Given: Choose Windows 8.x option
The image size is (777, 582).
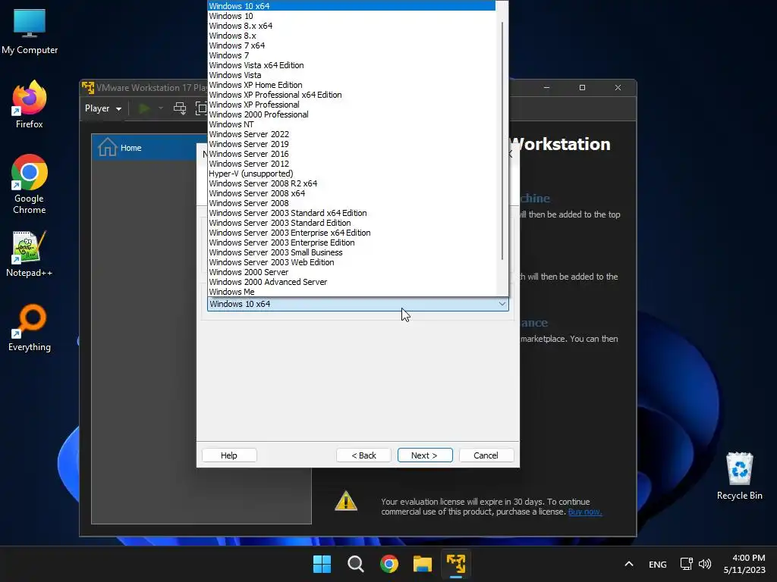Looking at the screenshot, I should [351, 36].
